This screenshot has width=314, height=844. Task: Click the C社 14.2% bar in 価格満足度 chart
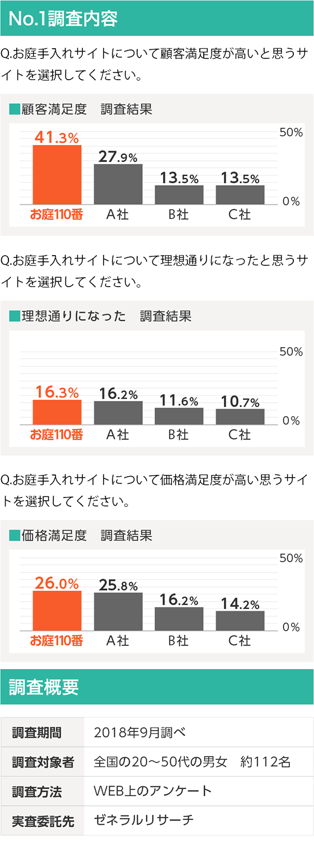coord(240,621)
